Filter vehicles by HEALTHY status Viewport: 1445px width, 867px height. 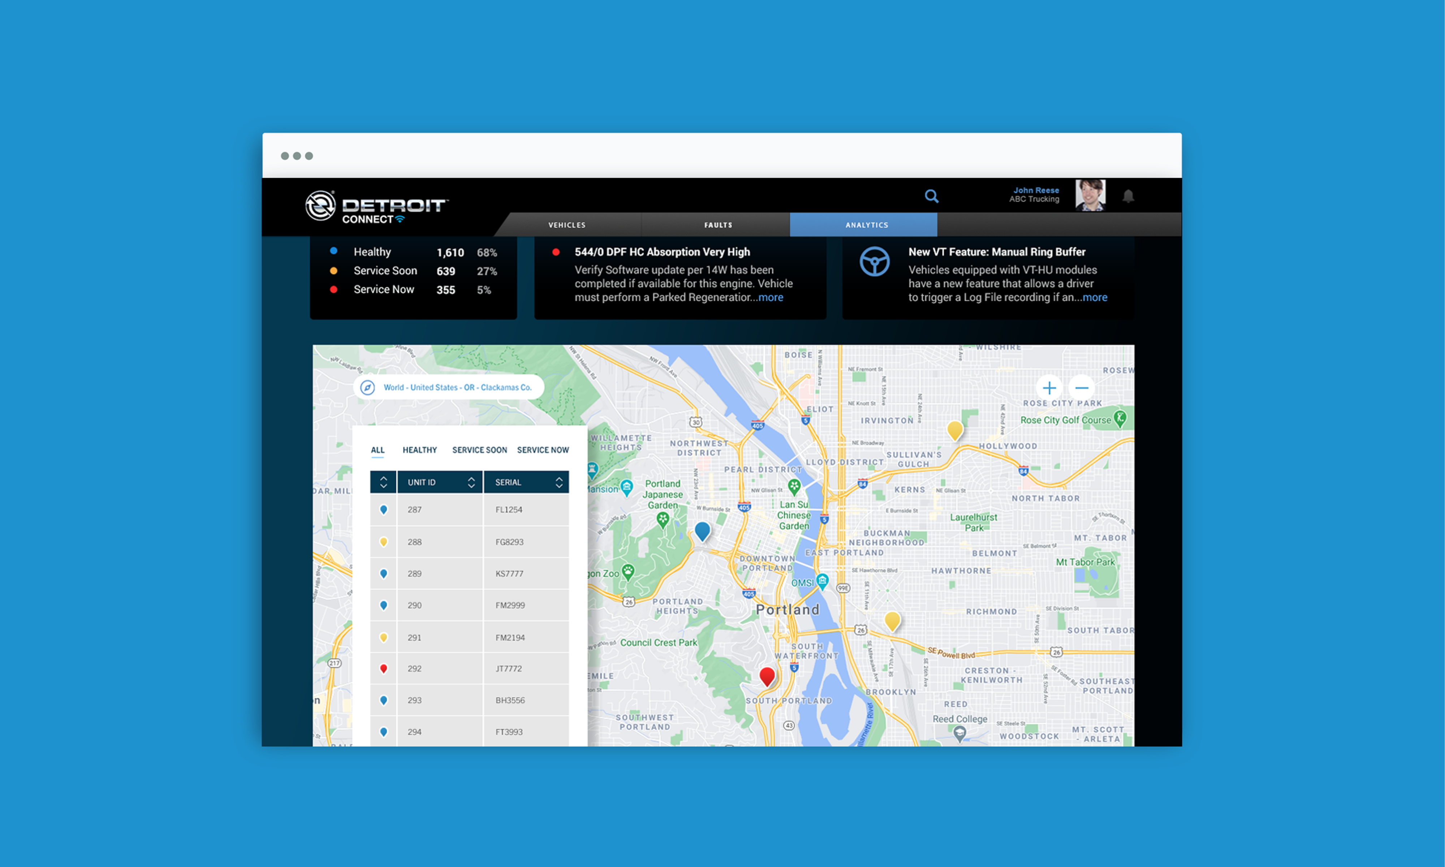coord(419,449)
